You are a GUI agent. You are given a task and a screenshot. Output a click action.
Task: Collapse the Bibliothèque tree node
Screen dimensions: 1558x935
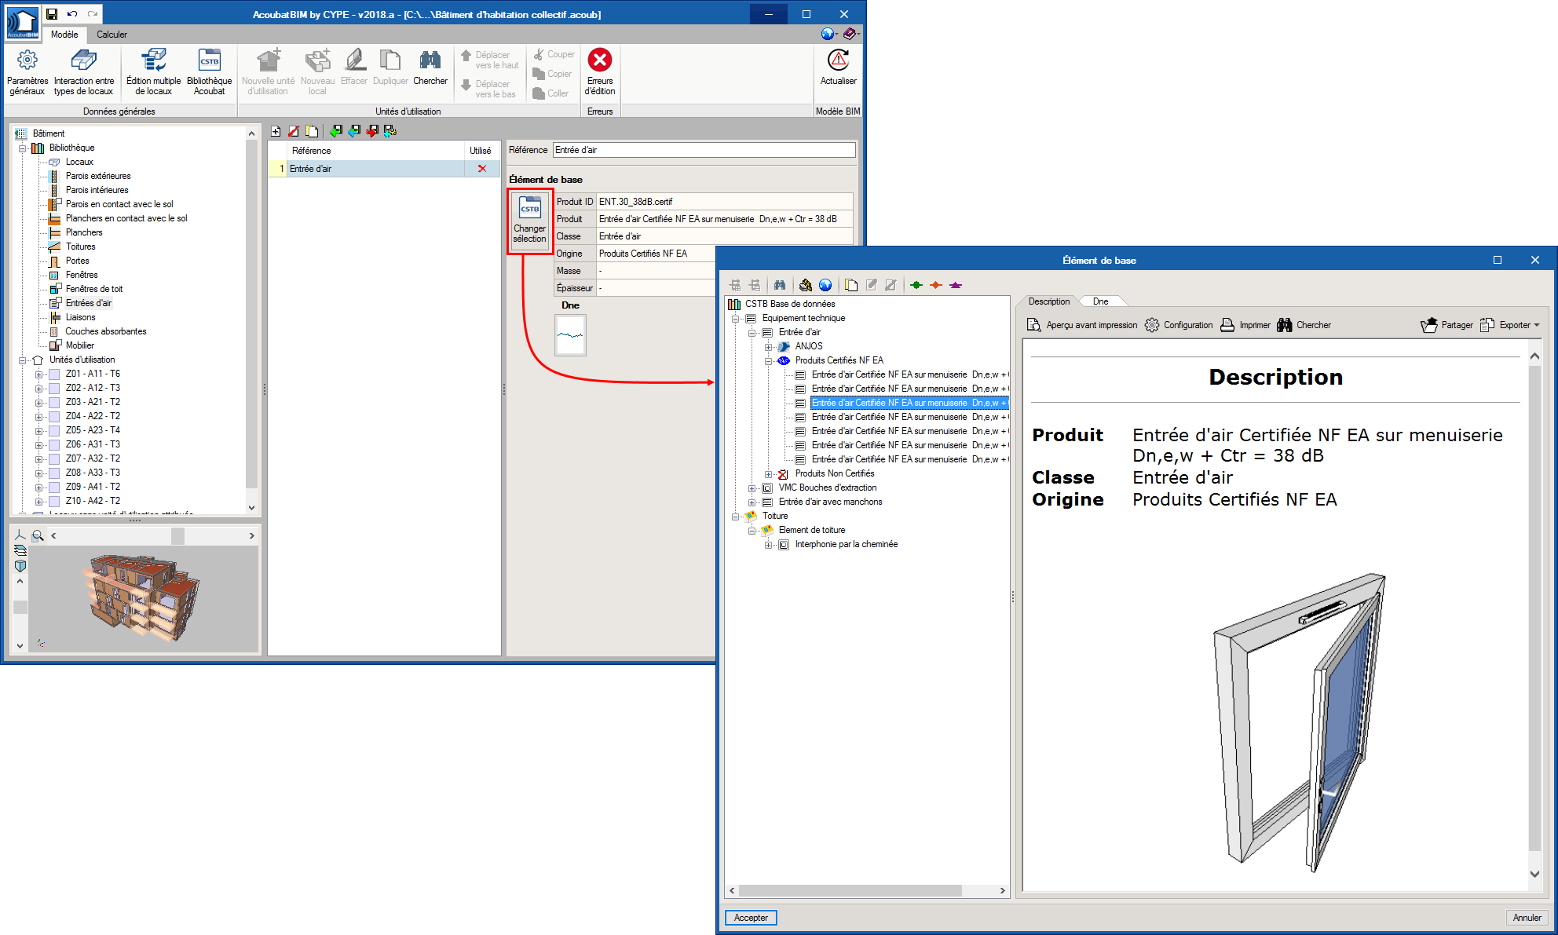pyautogui.click(x=23, y=148)
